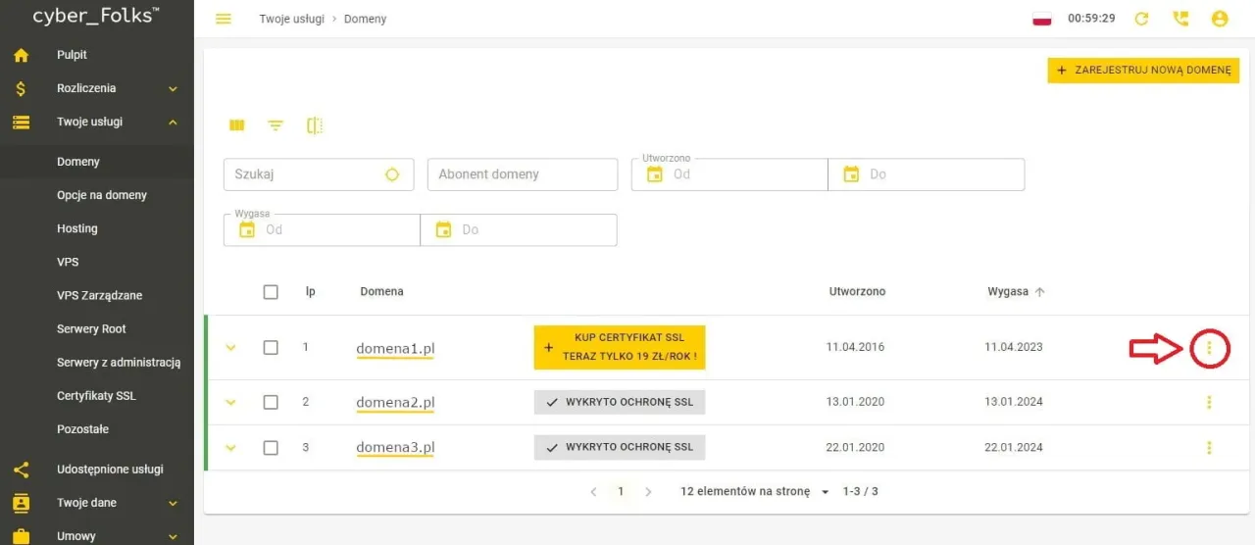Open the phone contact icon in the header
The image size is (1255, 545).
tap(1180, 19)
